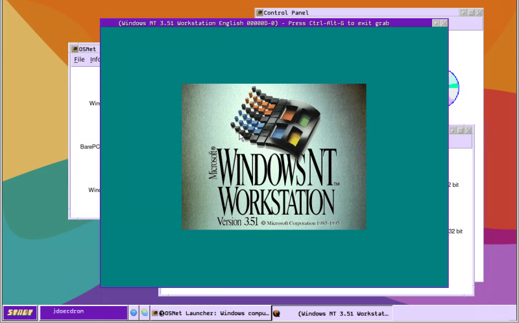Open the START menu button
519x323 pixels.
tap(20, 313)
